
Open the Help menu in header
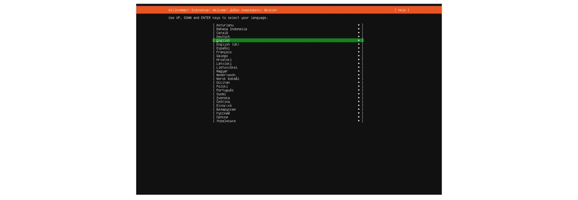click(x=402, y=10)
